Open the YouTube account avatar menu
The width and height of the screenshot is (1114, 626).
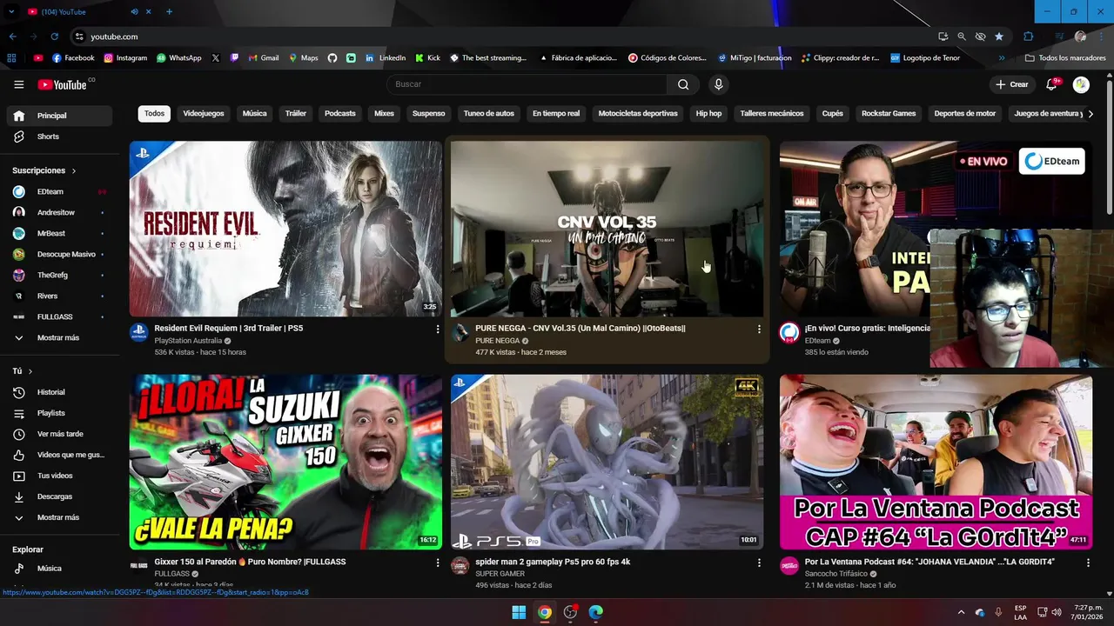pyautogui.click(x=1081, y=84)
